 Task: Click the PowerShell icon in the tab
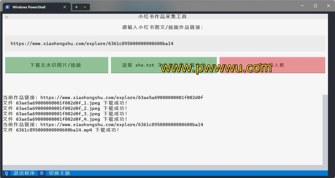click(8, 7)
